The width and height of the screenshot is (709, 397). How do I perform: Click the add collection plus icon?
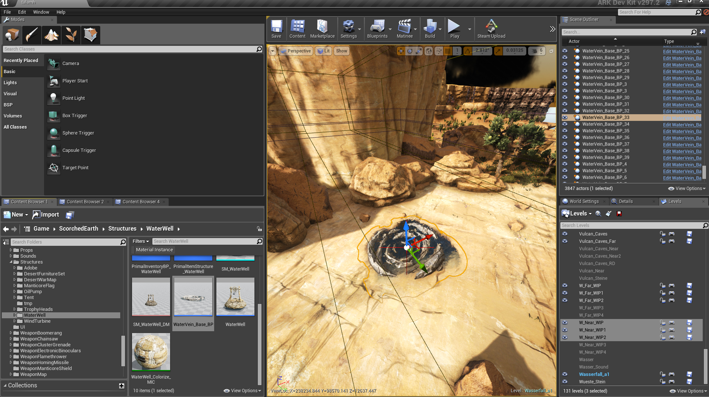tap(121, 386)
